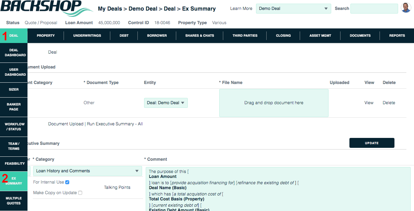414x211 pixels.
Task: Go to Banker Page in sidebar
Action: 14,107
